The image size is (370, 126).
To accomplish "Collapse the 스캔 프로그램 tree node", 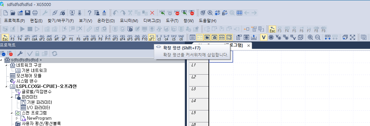I will click(x=12, y=113).
